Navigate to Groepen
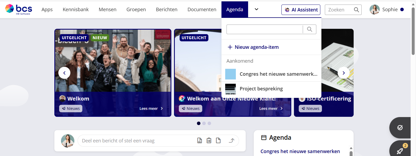Screen dimensions: 416x156 (x=136, y=10)
